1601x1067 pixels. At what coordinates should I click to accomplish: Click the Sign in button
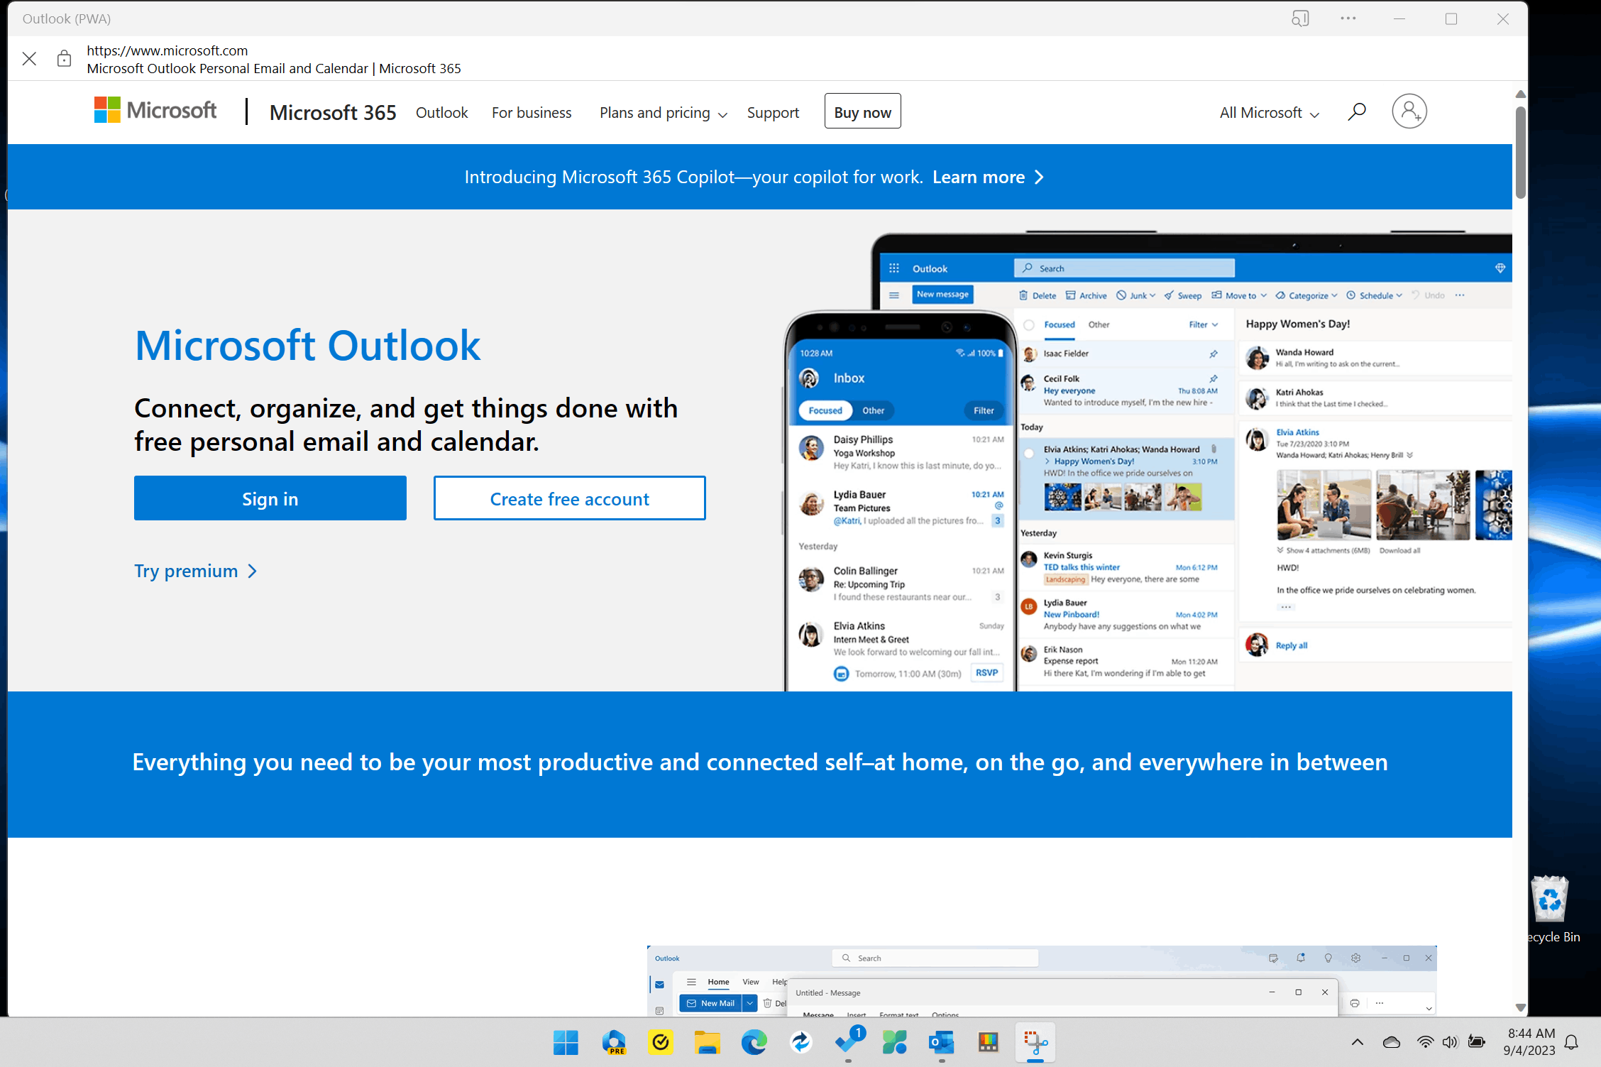270,498
